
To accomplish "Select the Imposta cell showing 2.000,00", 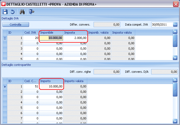I will tap(75, 38).
